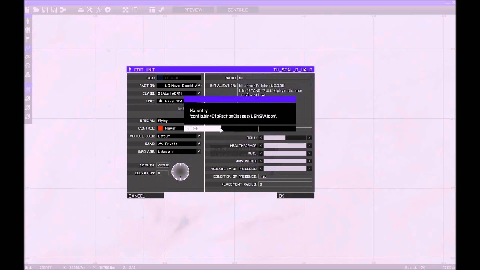The width and height of the screenshot is (480, 270).
Task: Open the Intel cloud icon
Action: [x=81, y=10]
